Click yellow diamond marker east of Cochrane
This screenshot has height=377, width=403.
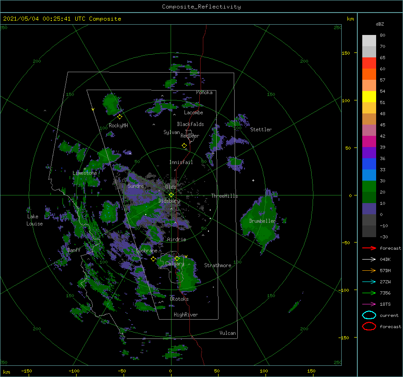click(x=153, y=259)
